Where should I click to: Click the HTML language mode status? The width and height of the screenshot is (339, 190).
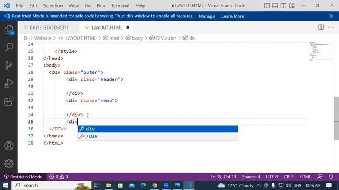click(305, 177)
